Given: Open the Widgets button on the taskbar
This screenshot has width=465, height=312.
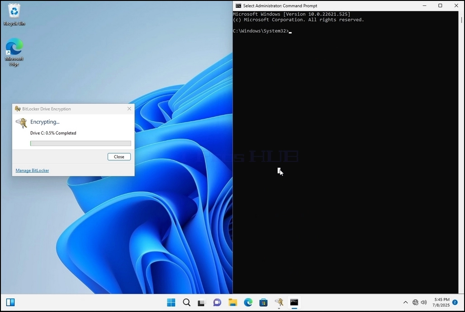Looking at the screenshot, I should [x=10, y=302].
